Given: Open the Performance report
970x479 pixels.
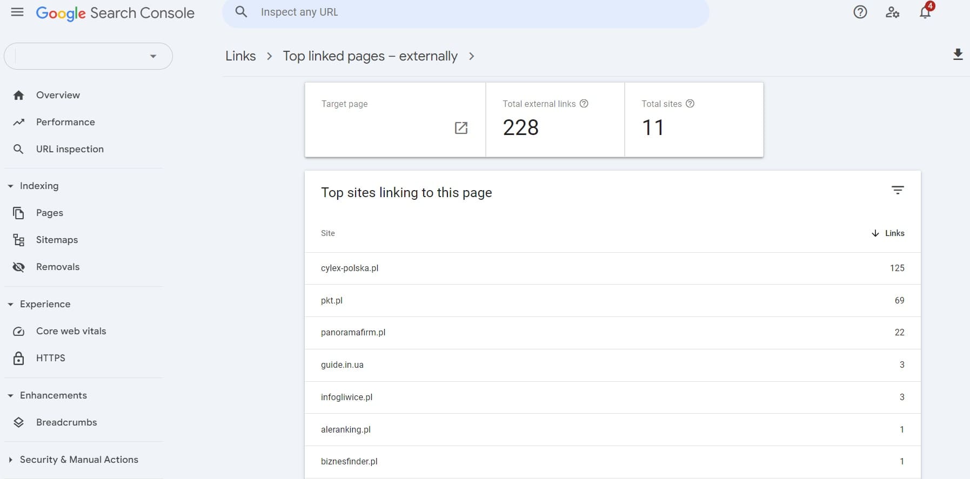Looking at the screenshot, I should pos(65,122).
